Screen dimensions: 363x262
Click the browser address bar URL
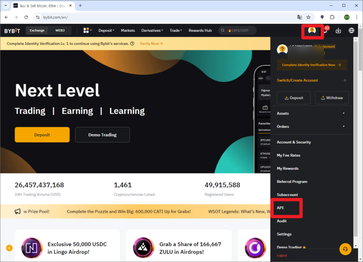56,17
